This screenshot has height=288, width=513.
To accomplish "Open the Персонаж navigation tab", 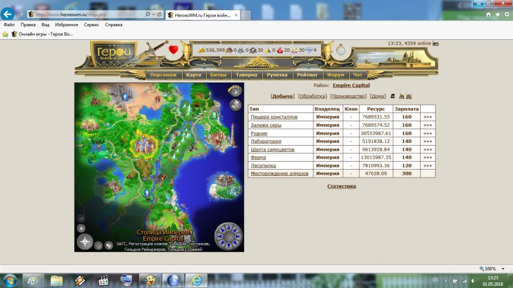I will (163, 75).
